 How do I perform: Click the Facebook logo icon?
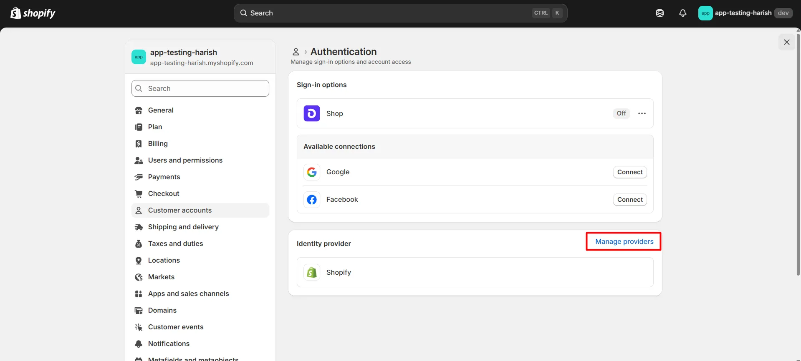point(312,200)
